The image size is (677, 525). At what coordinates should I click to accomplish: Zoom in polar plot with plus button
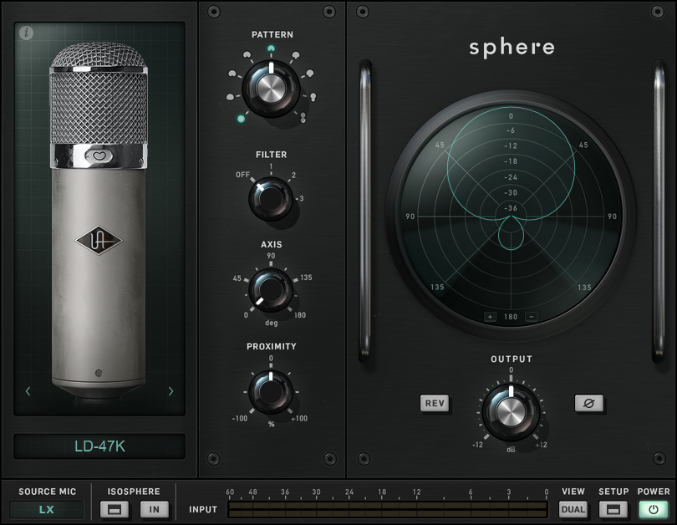[490, 317]
